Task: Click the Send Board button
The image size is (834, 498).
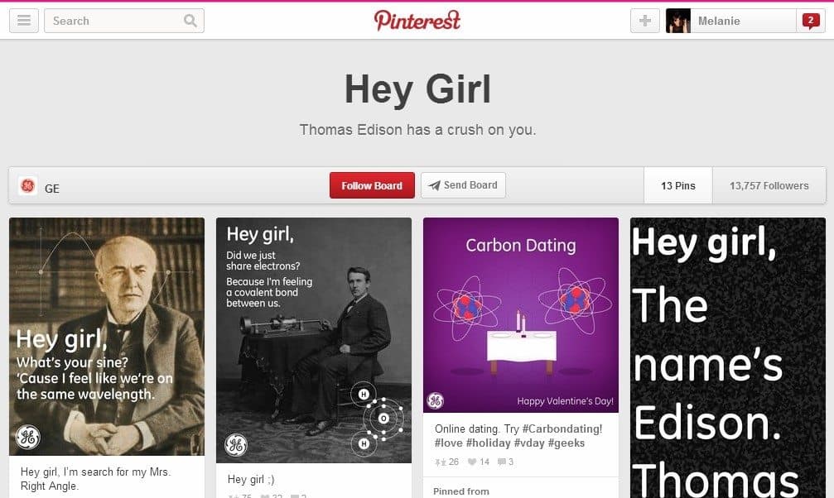Action: pyautogui.click(x=463, y=185)
